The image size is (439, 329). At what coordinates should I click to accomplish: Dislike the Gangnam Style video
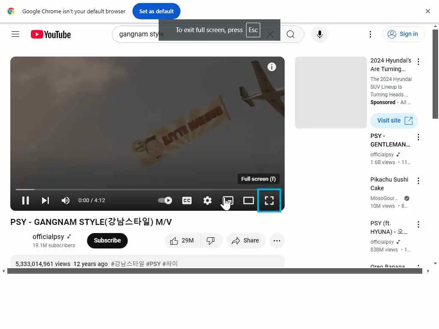pyautogui.click(x=211, y=241)
